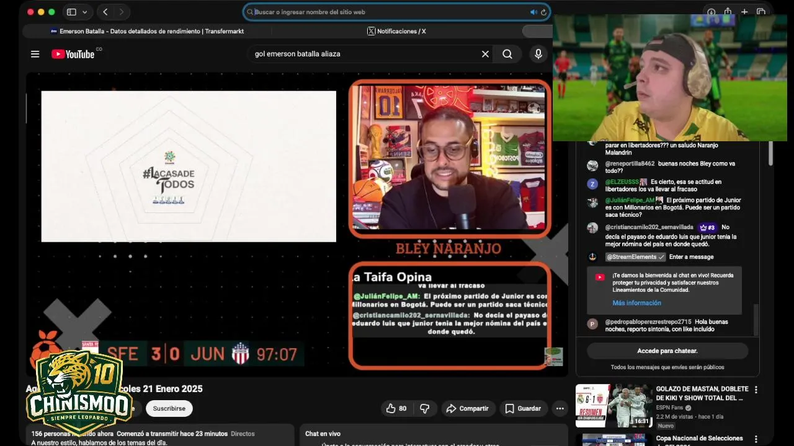
Task: Click avatar of ELZEUSSS in chat
Action: pyautogui.click(x=592, y=184)
